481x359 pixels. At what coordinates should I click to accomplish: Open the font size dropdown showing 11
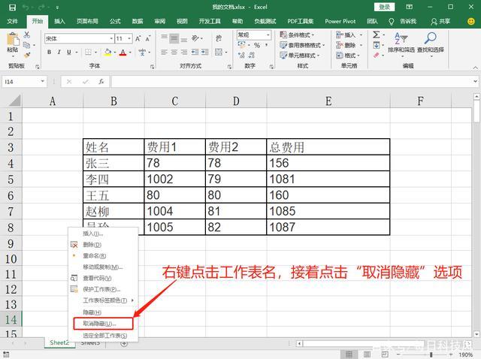point(129,38)
